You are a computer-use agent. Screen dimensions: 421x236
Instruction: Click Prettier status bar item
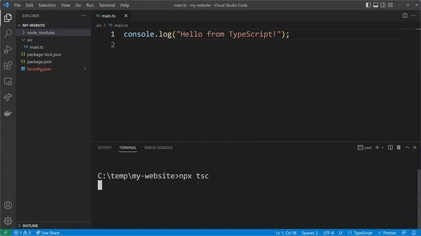(x=387, y=233)
